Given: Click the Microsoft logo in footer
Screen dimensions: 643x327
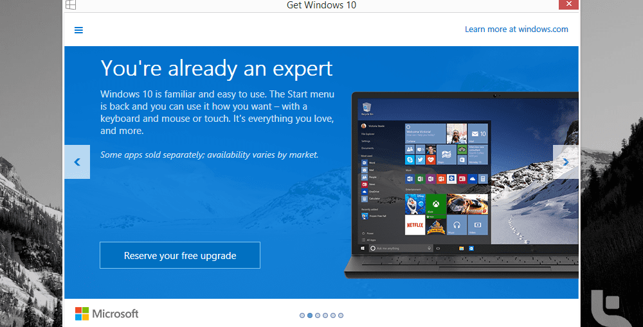Looking at the screenshot, I should tap(107, 314).
